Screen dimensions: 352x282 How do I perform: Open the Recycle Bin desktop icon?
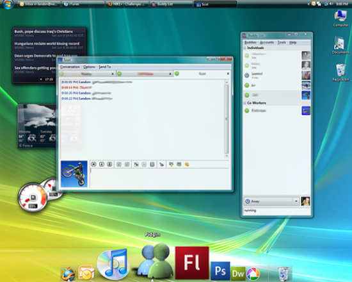[340, 72]
